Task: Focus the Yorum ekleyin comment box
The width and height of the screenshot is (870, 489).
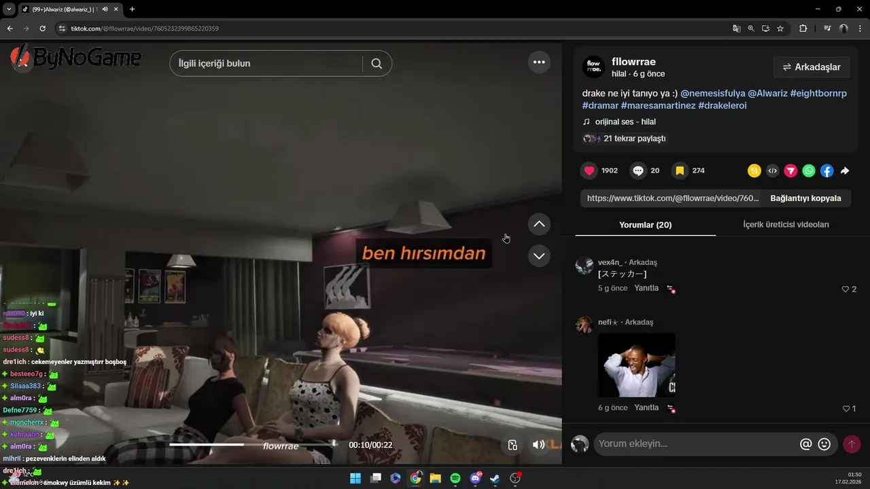Action: pos(696,444)
